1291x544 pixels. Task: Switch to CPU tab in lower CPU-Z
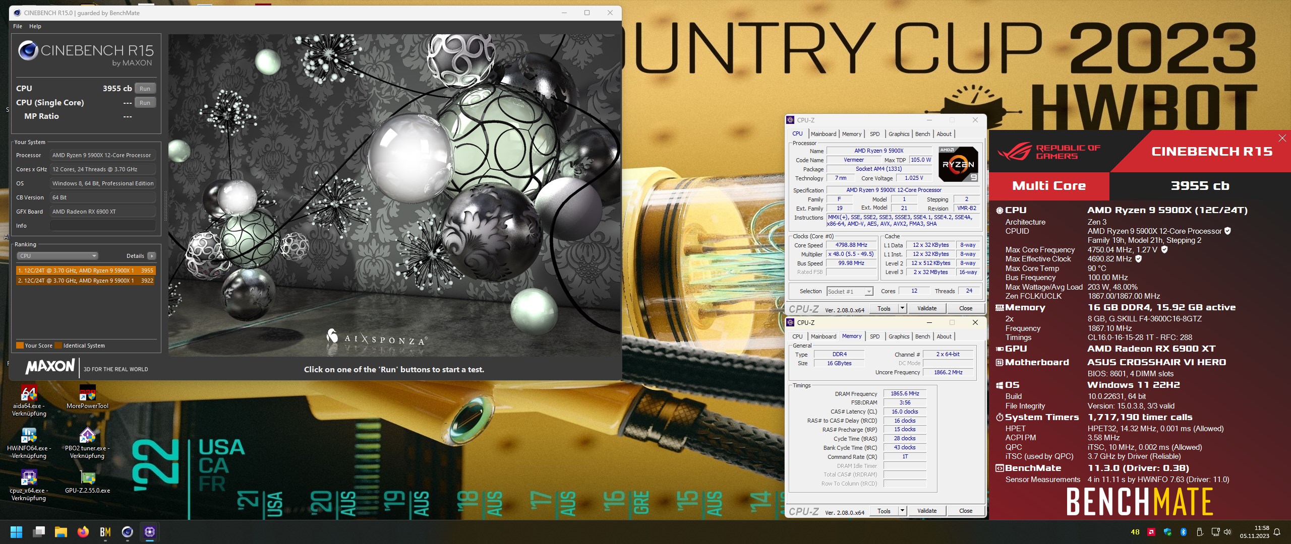click(797, 336)
